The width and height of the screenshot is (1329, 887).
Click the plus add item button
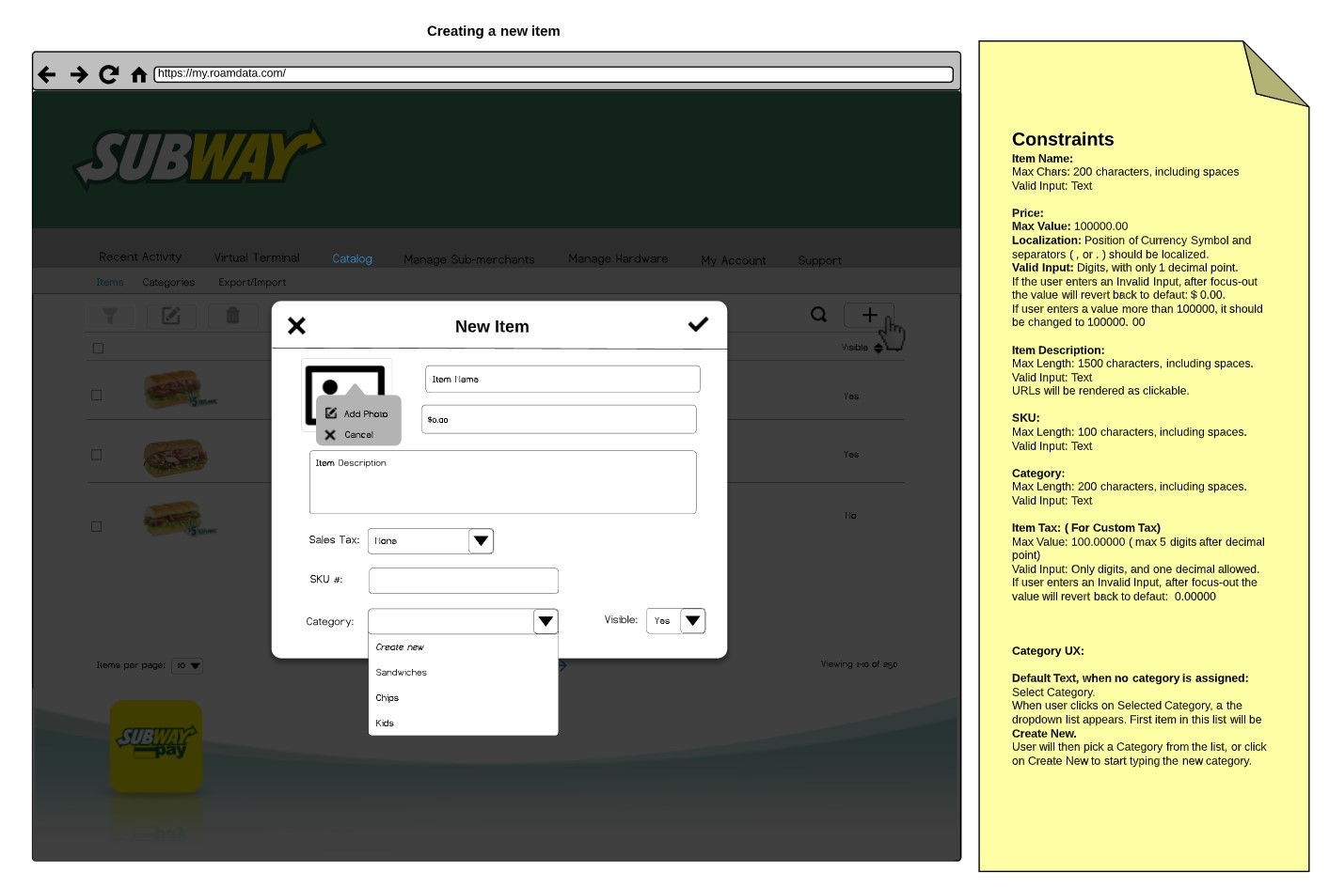pyautogui.click(x=869, y=315)
